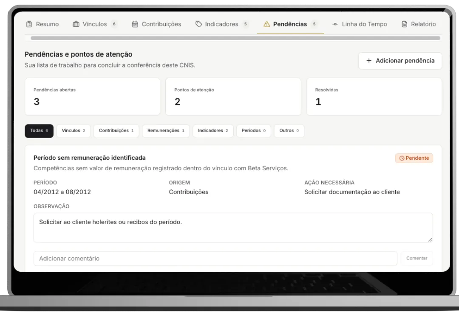Open the Linha do Tempo tab
Screen dimensions: 459x316
click(360, 24)
